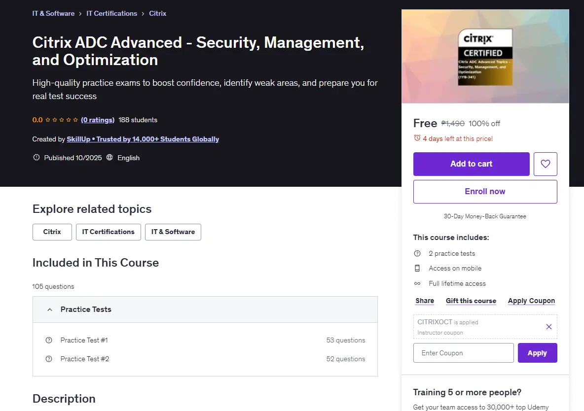Open the IT Certifications breadcrumb

112,13
